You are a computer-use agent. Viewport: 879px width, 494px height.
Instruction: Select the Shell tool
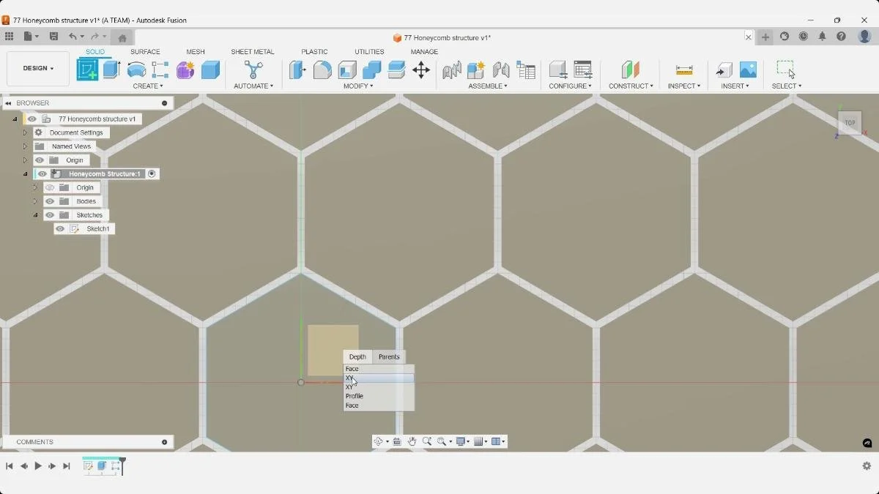(x=347, y=70)
